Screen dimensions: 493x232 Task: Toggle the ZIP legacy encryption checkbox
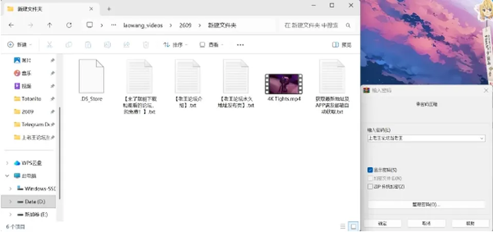370,186
